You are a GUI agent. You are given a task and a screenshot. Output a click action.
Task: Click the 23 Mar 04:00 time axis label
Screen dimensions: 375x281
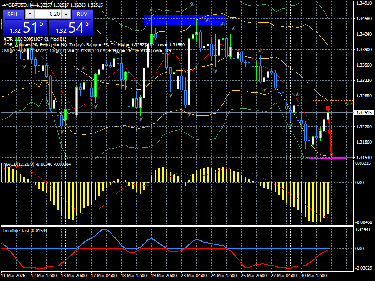pos(194,275)
